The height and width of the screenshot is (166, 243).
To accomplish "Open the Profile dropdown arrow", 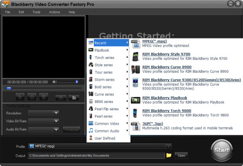I will point(168,146).
